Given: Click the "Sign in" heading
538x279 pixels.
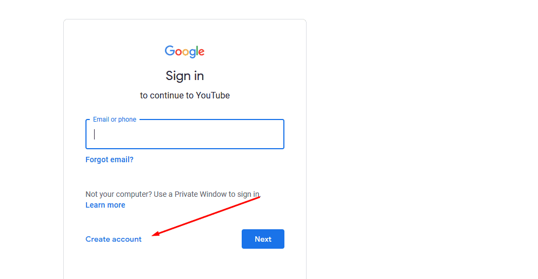Looking at the screenshot, I should click(185, 76).
